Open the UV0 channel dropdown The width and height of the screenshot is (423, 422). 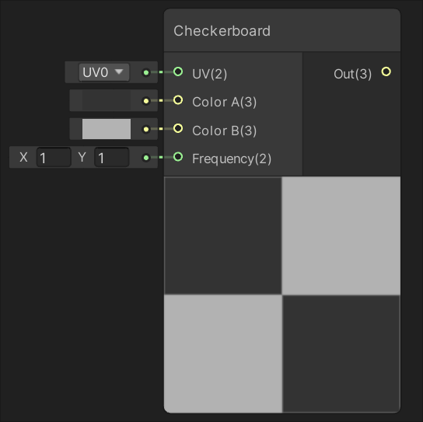(104, 72)
